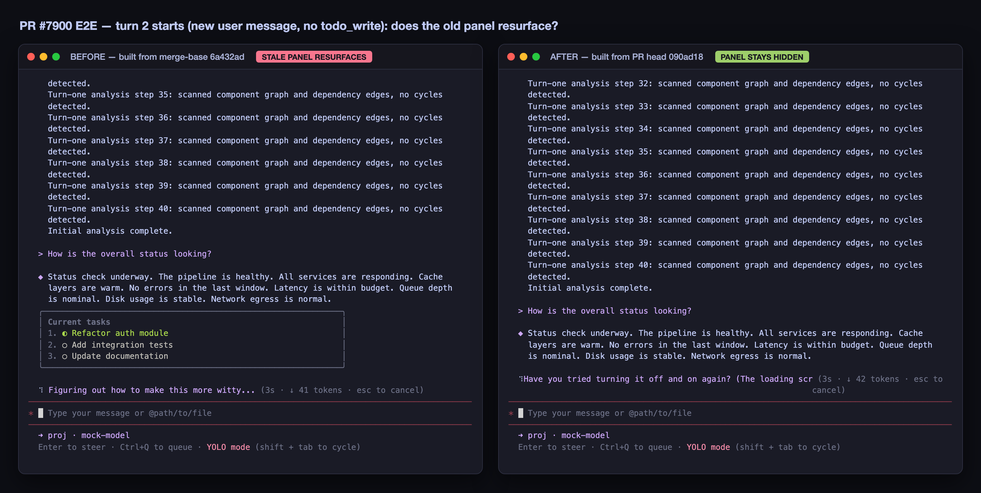Focus the AFTER pane message input field
Image resolution: width=981 pixels, height=493 pixels.
click(x=729, y=413)
